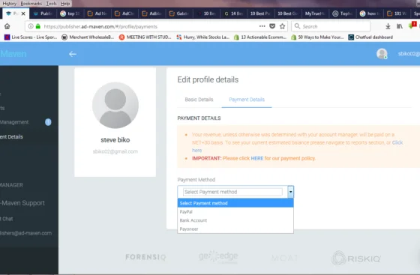420x275 pixels.
Task: Close the current browser tab
Action: pos(23,13)
